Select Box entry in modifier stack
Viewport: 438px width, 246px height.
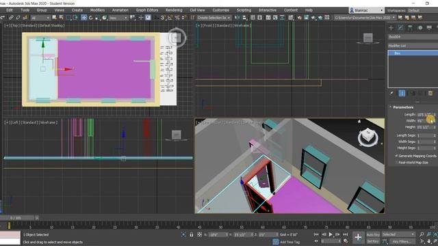click(413, 53)
